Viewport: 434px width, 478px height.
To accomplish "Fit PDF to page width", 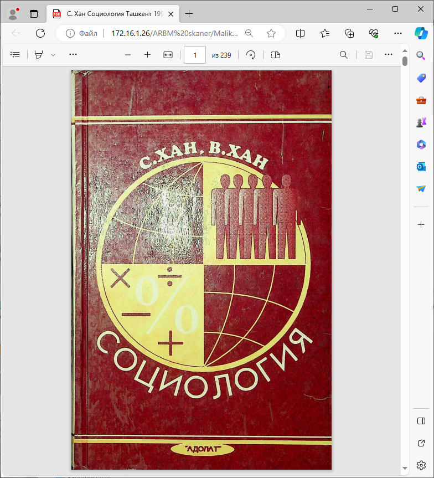I will click(x=168, y=55).
